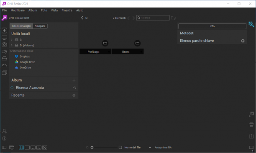Expand the D: [Volume] drive node

pos(12,45)
